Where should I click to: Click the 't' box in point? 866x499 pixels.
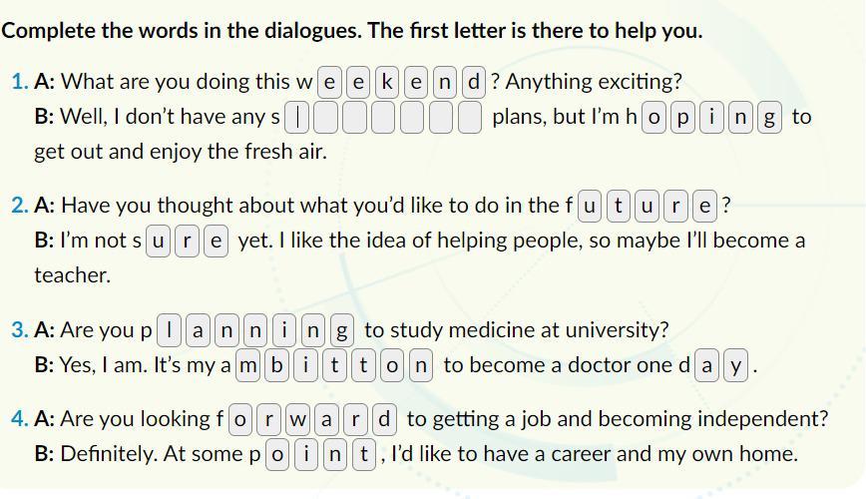coord(366,455)
